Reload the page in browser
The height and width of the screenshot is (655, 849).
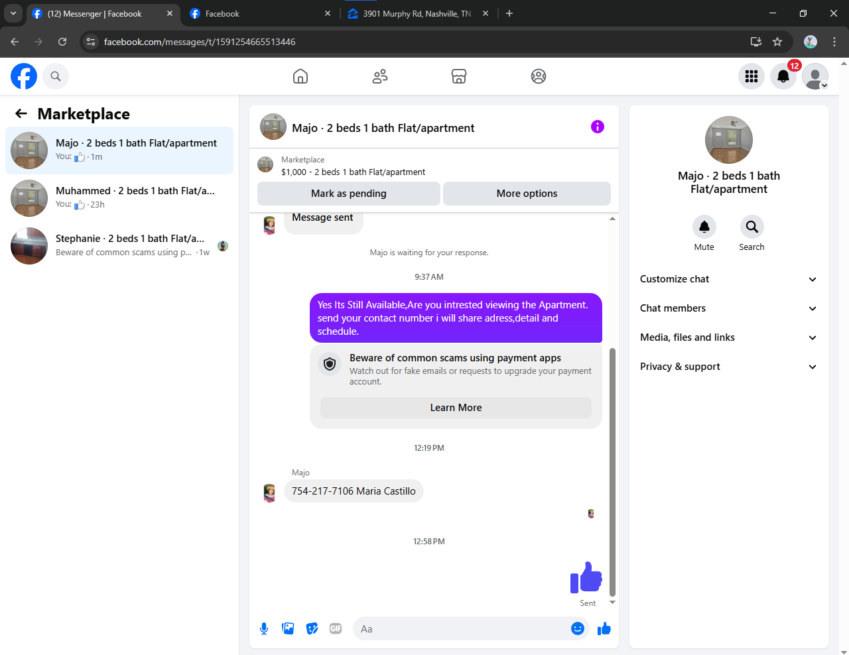pyautogui.click(x=62, y=42)
